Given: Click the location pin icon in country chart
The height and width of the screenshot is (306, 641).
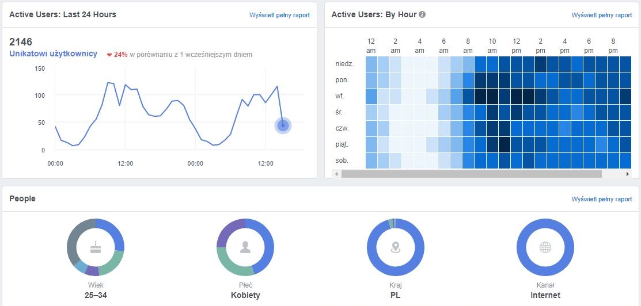Looking at the screenshot, I should [395, 247].
